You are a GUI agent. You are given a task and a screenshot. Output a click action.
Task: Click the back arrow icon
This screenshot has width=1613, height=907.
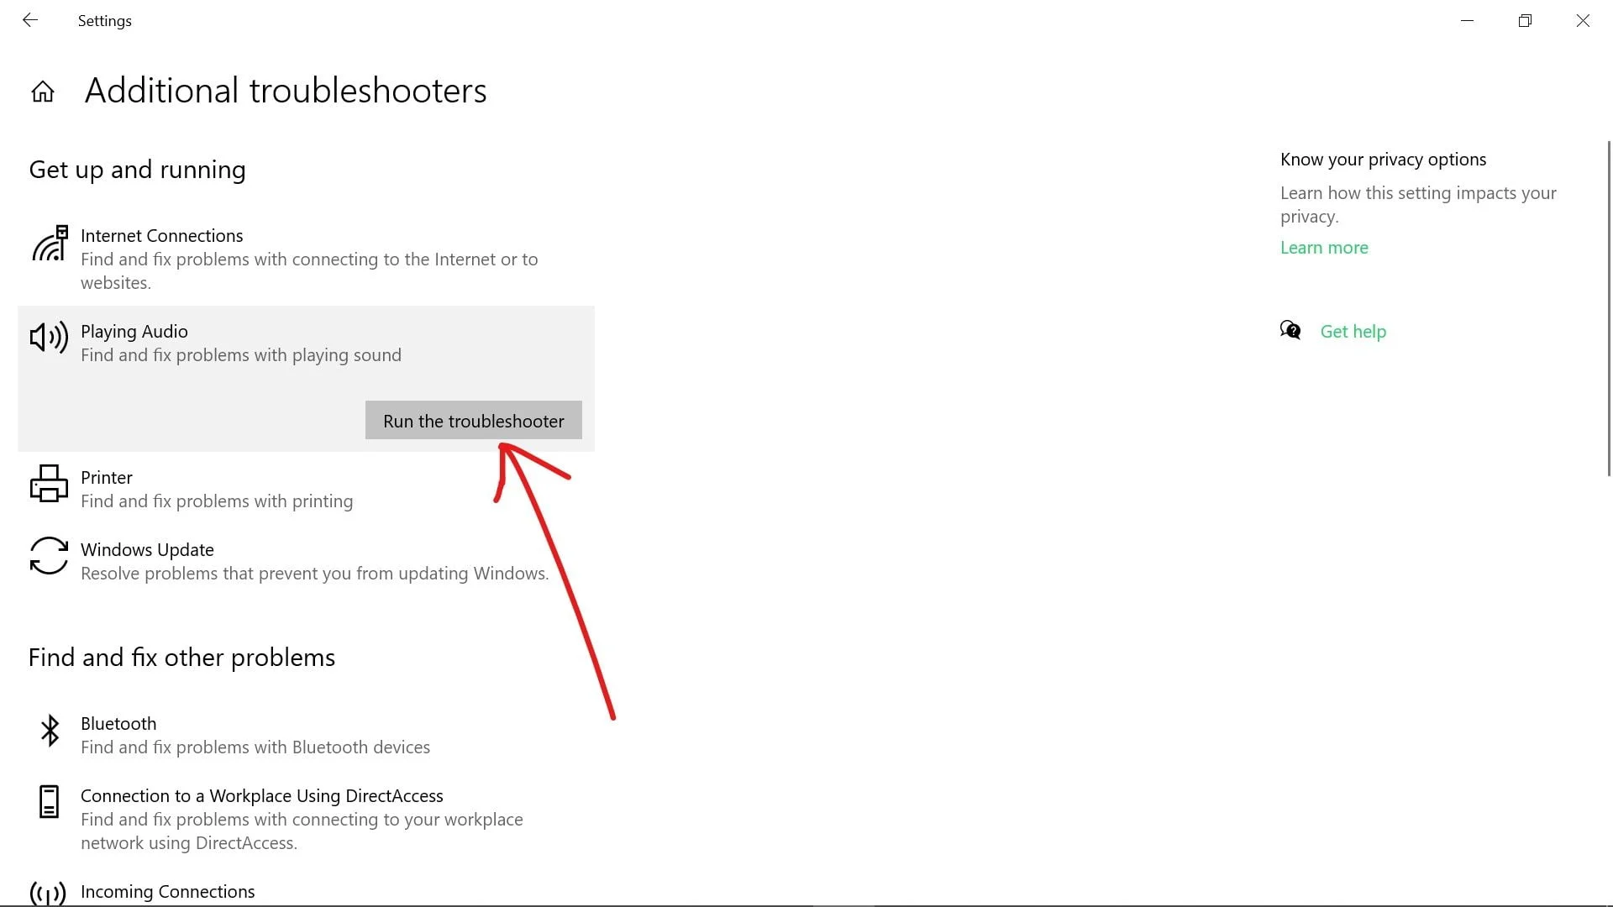pos(30,20)
